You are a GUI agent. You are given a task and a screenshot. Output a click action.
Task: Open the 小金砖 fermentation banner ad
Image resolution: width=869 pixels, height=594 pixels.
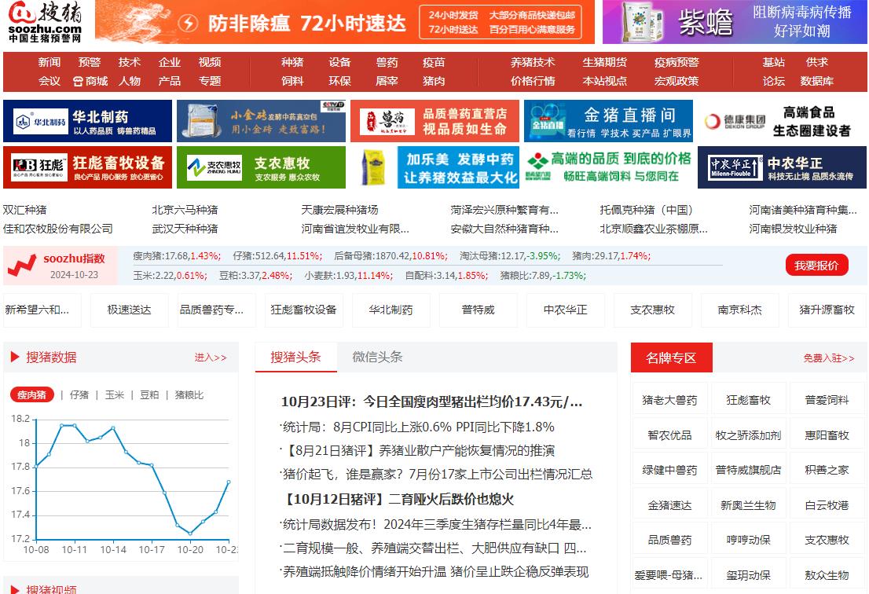[x=261, y=121]
